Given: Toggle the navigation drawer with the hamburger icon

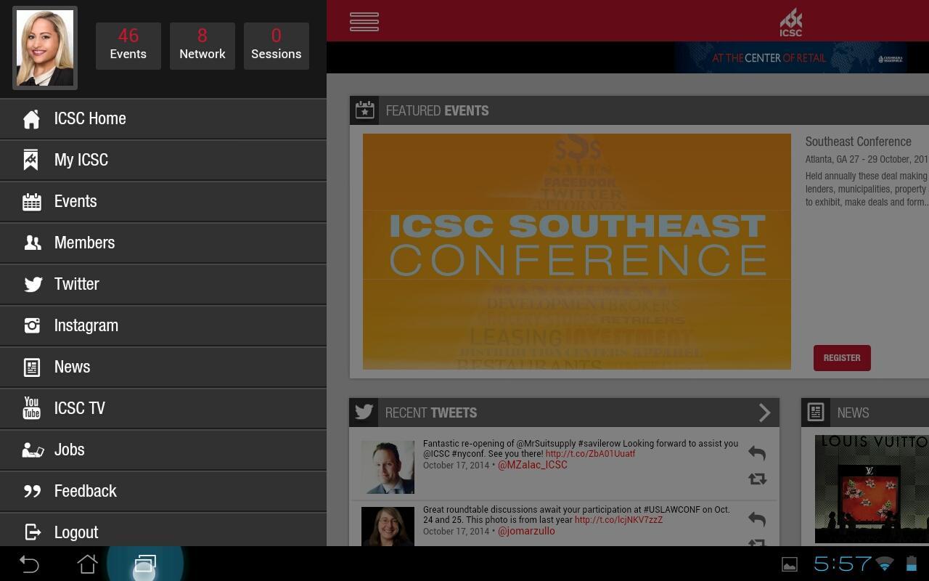Looking at the screenshot, I should pos(364,21).
